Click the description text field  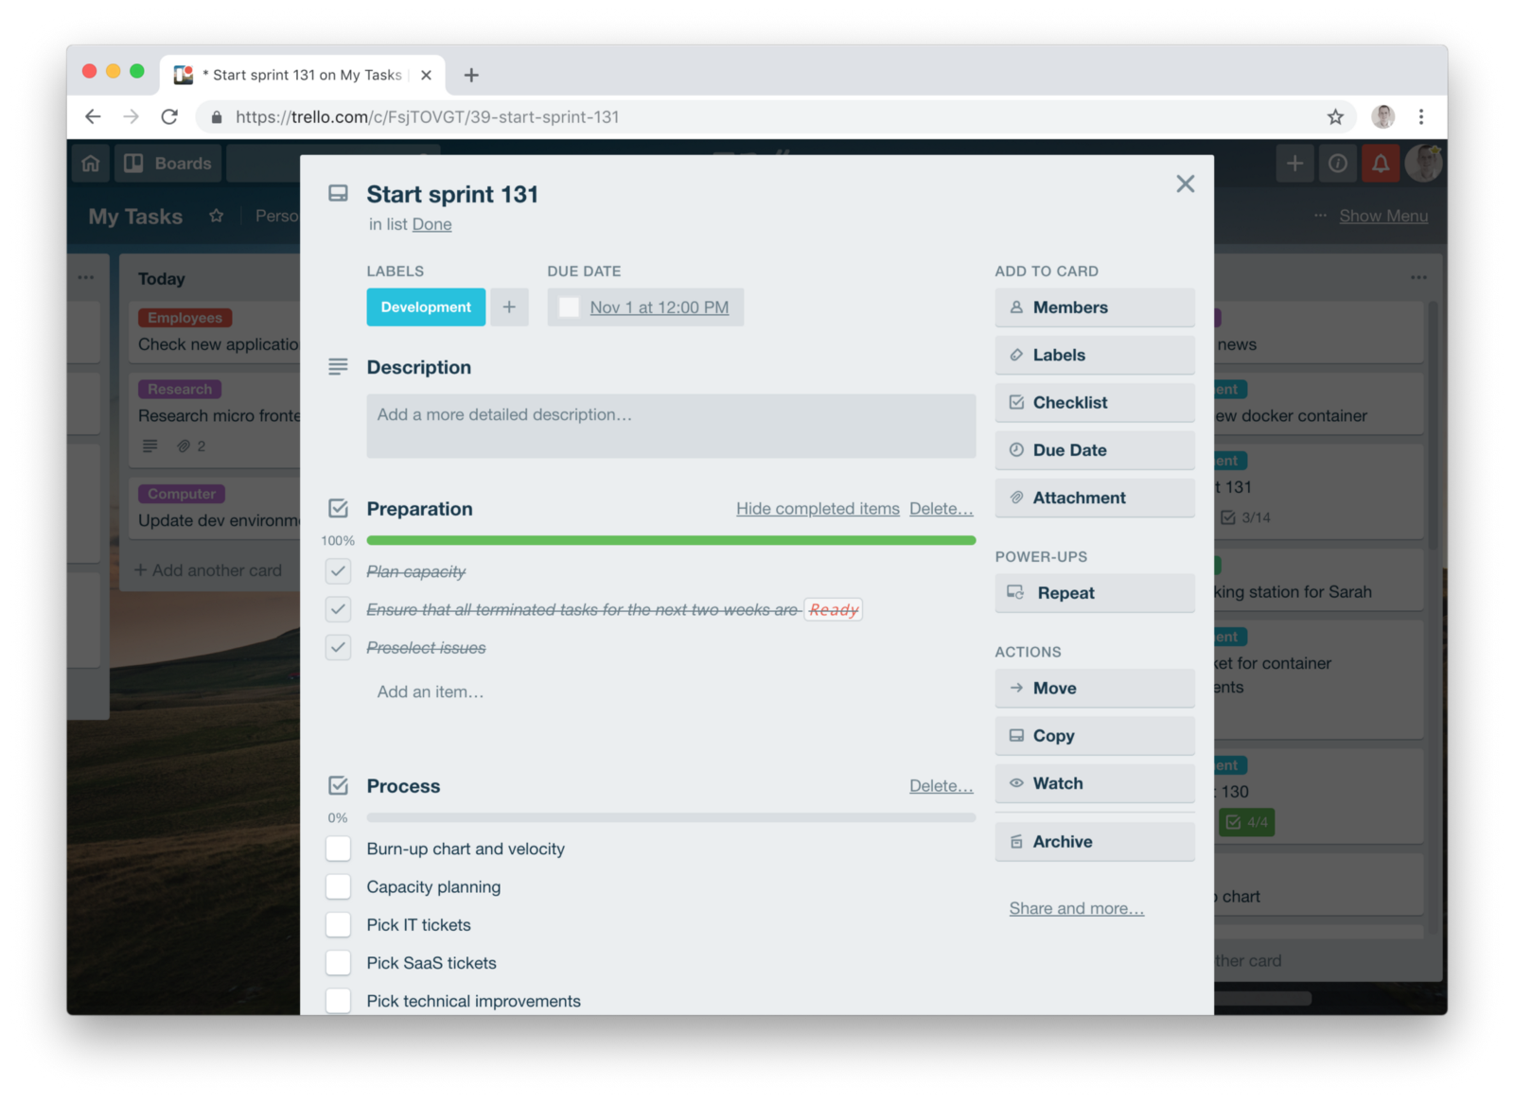(x=671, y=426)
